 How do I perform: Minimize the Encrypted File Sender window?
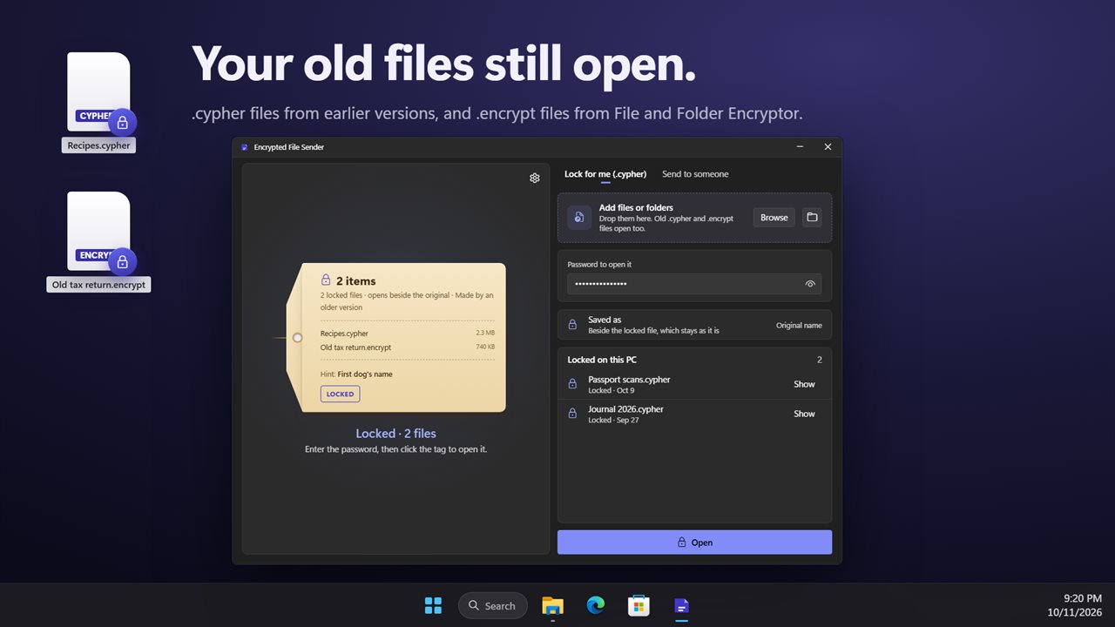pos(800,147)
